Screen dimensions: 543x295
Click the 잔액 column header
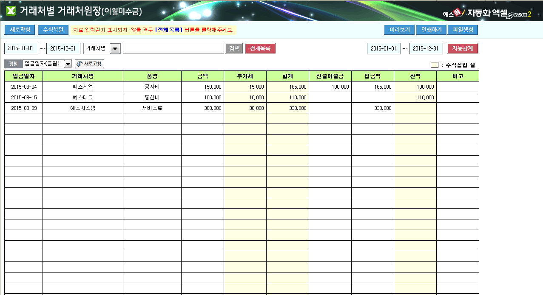click(x=415, y=76)
